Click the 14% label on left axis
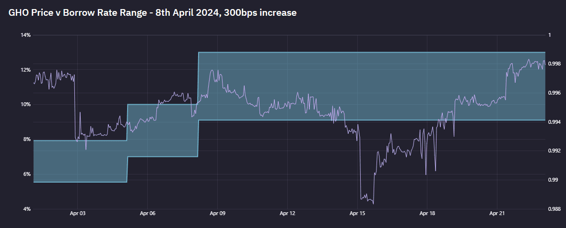566x228 pixels. 25,35
